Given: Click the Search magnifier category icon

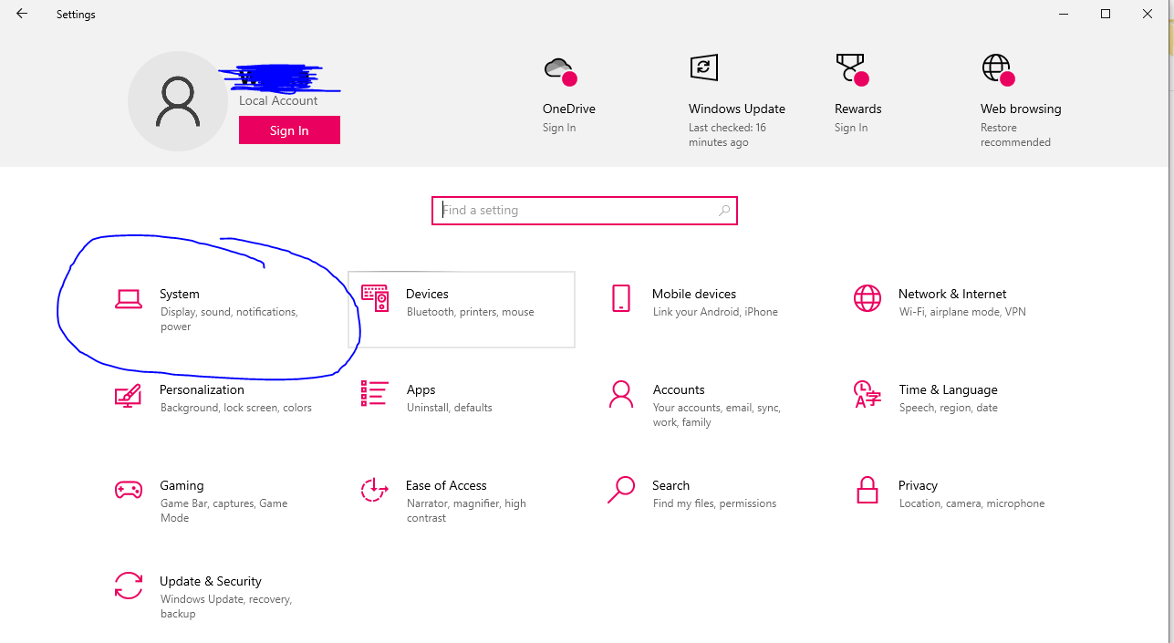Looking at the screenshot, I should 621,490.
